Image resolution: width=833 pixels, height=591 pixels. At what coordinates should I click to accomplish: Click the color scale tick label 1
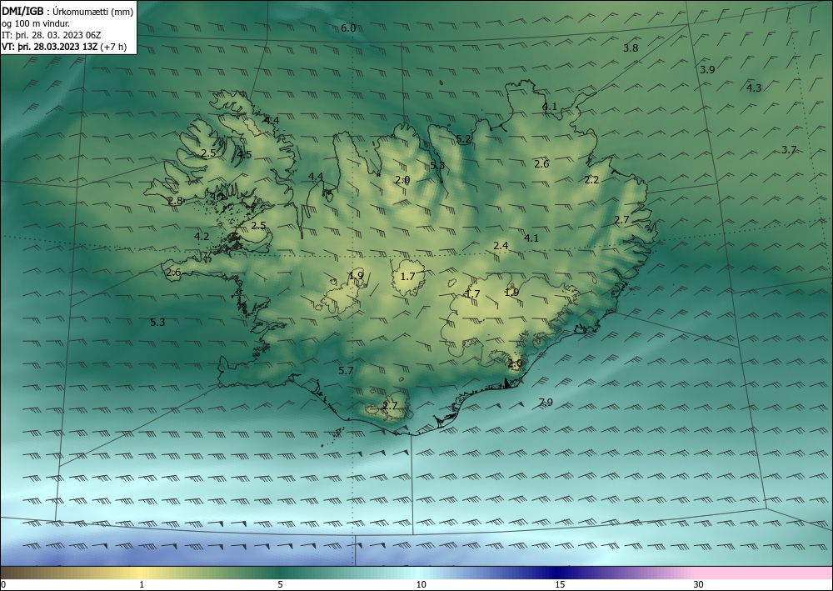(x=142, y=584)
